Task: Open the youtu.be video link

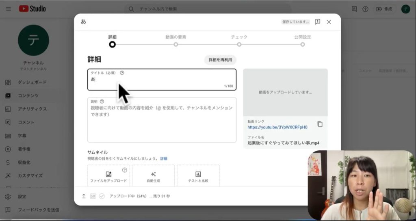Action: tap(277, 127)
